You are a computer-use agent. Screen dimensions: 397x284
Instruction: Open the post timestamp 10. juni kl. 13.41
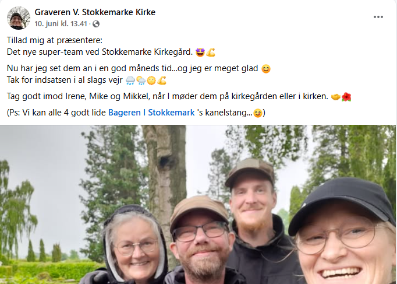coord(61,23)
